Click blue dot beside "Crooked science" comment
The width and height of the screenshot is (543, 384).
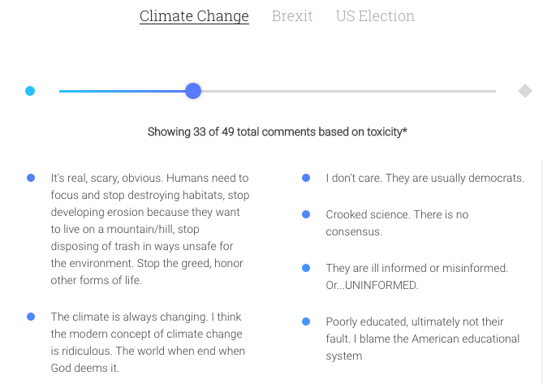point(306,214)
